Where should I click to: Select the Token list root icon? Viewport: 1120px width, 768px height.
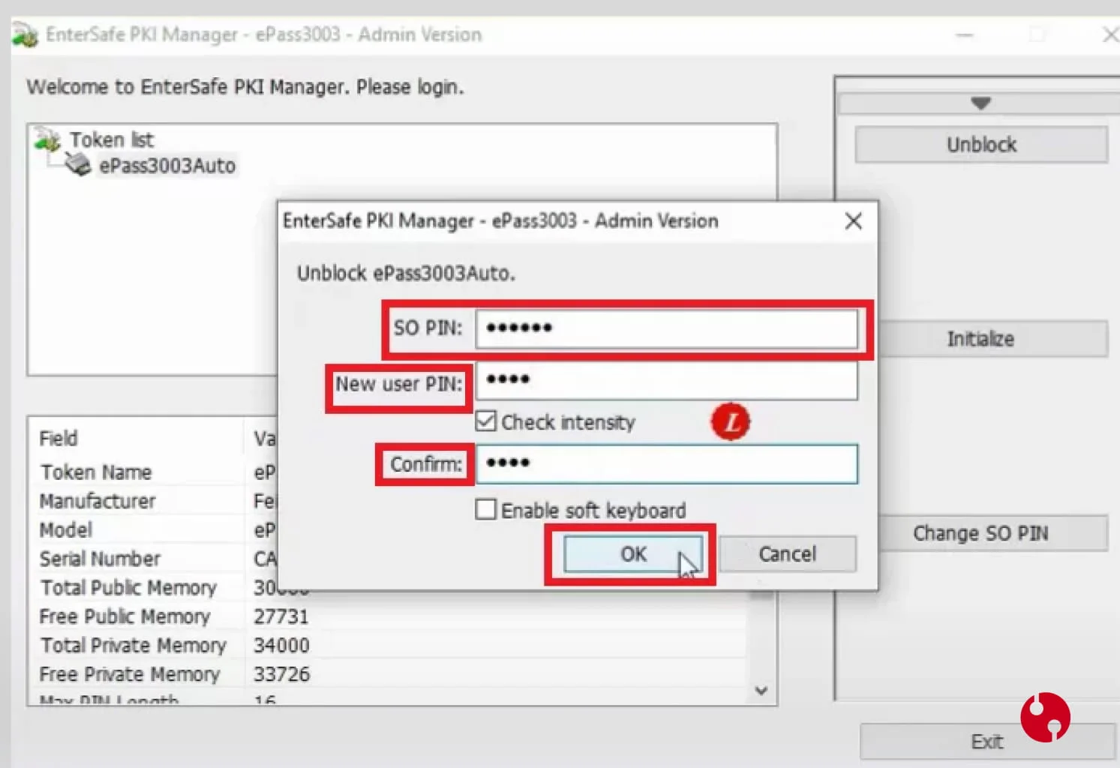click(x=47, y=139)
